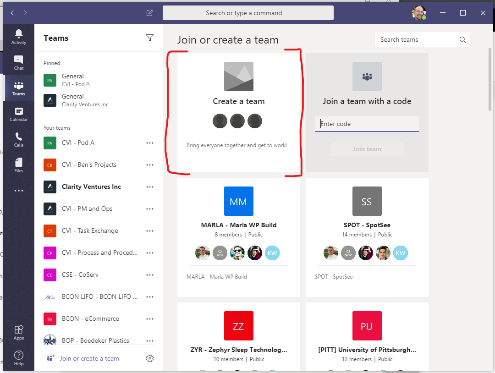
Task: Click the SS icon of SPOT team
Action: click(367, 201)
